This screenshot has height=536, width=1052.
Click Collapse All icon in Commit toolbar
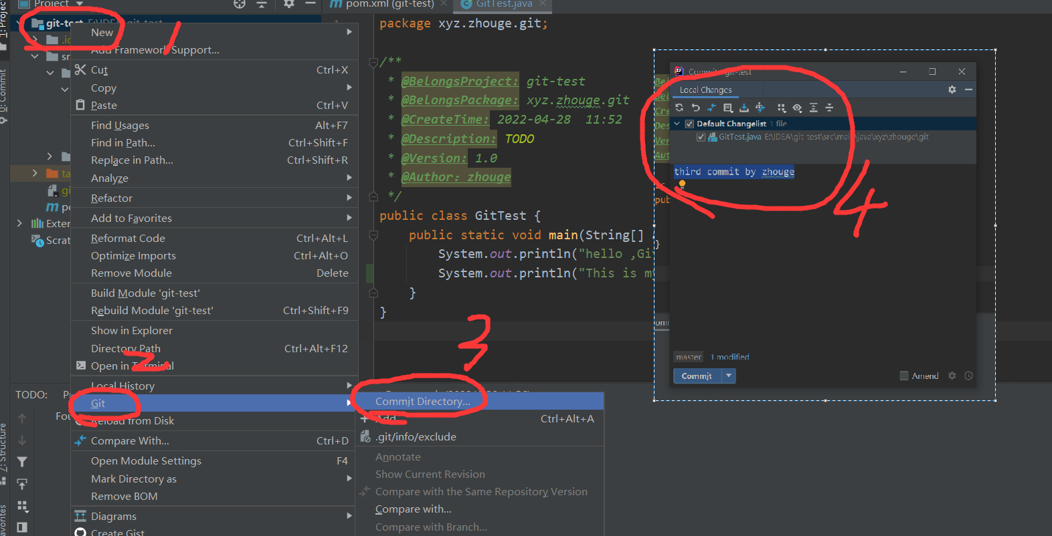[x=829, y=108]
